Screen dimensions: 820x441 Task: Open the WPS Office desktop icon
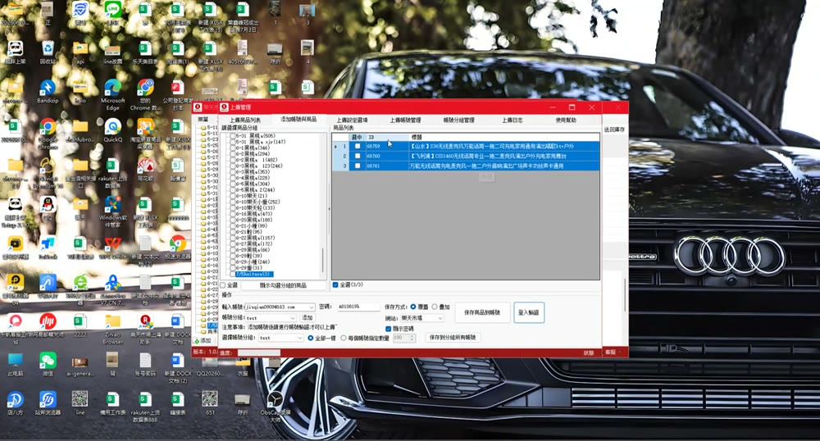(x=113, y=248)
